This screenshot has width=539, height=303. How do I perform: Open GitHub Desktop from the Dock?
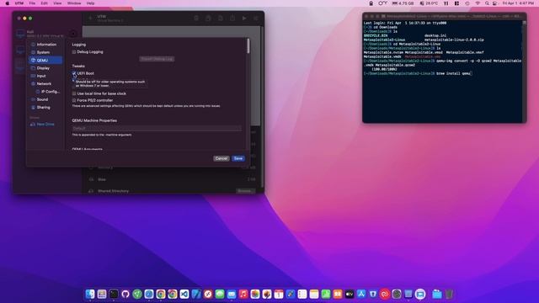click(125, 294)
